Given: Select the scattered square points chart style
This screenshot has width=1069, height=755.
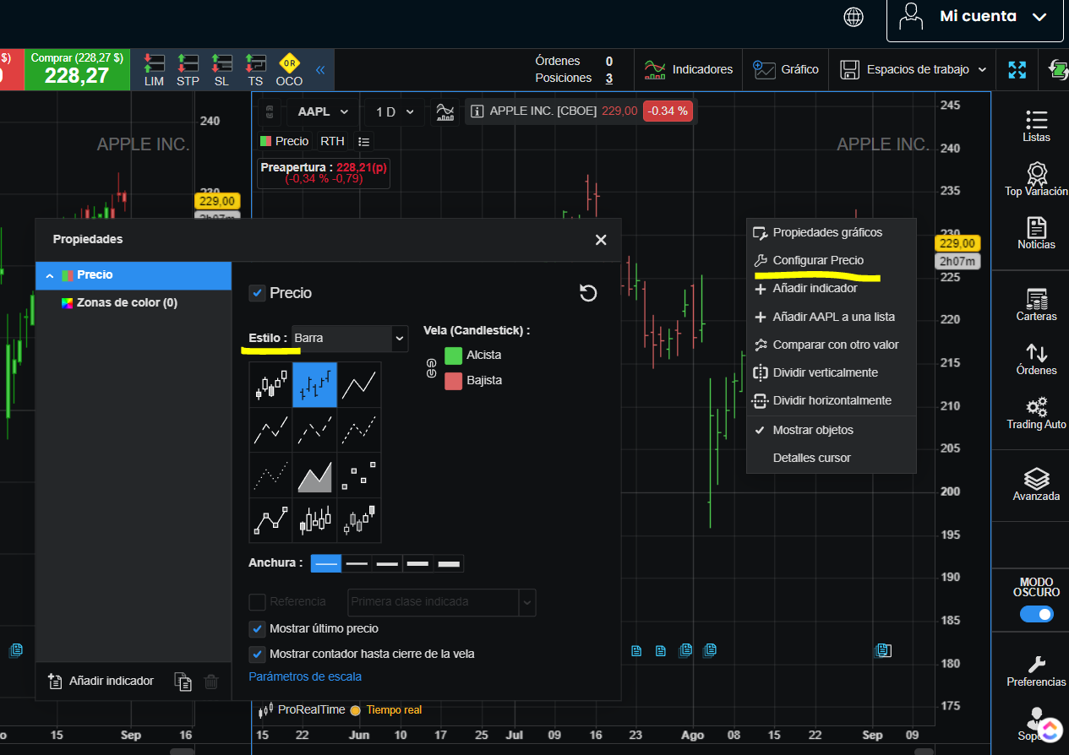Looking at the screenshot, I should (359, 475).
